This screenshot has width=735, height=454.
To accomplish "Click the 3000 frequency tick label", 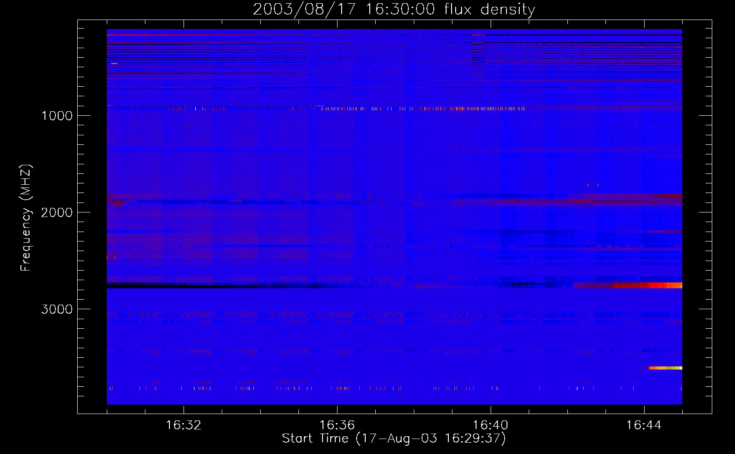I will 57,309.
